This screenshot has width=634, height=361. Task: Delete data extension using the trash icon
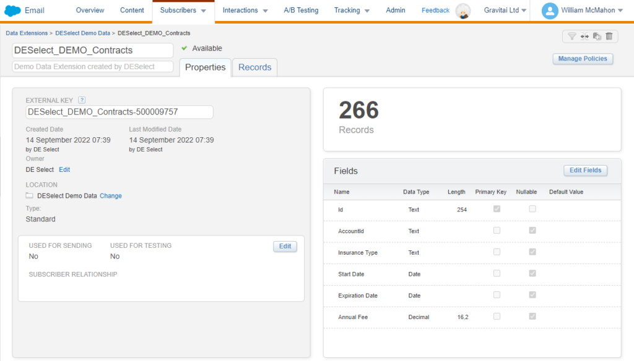pos(609,36)
